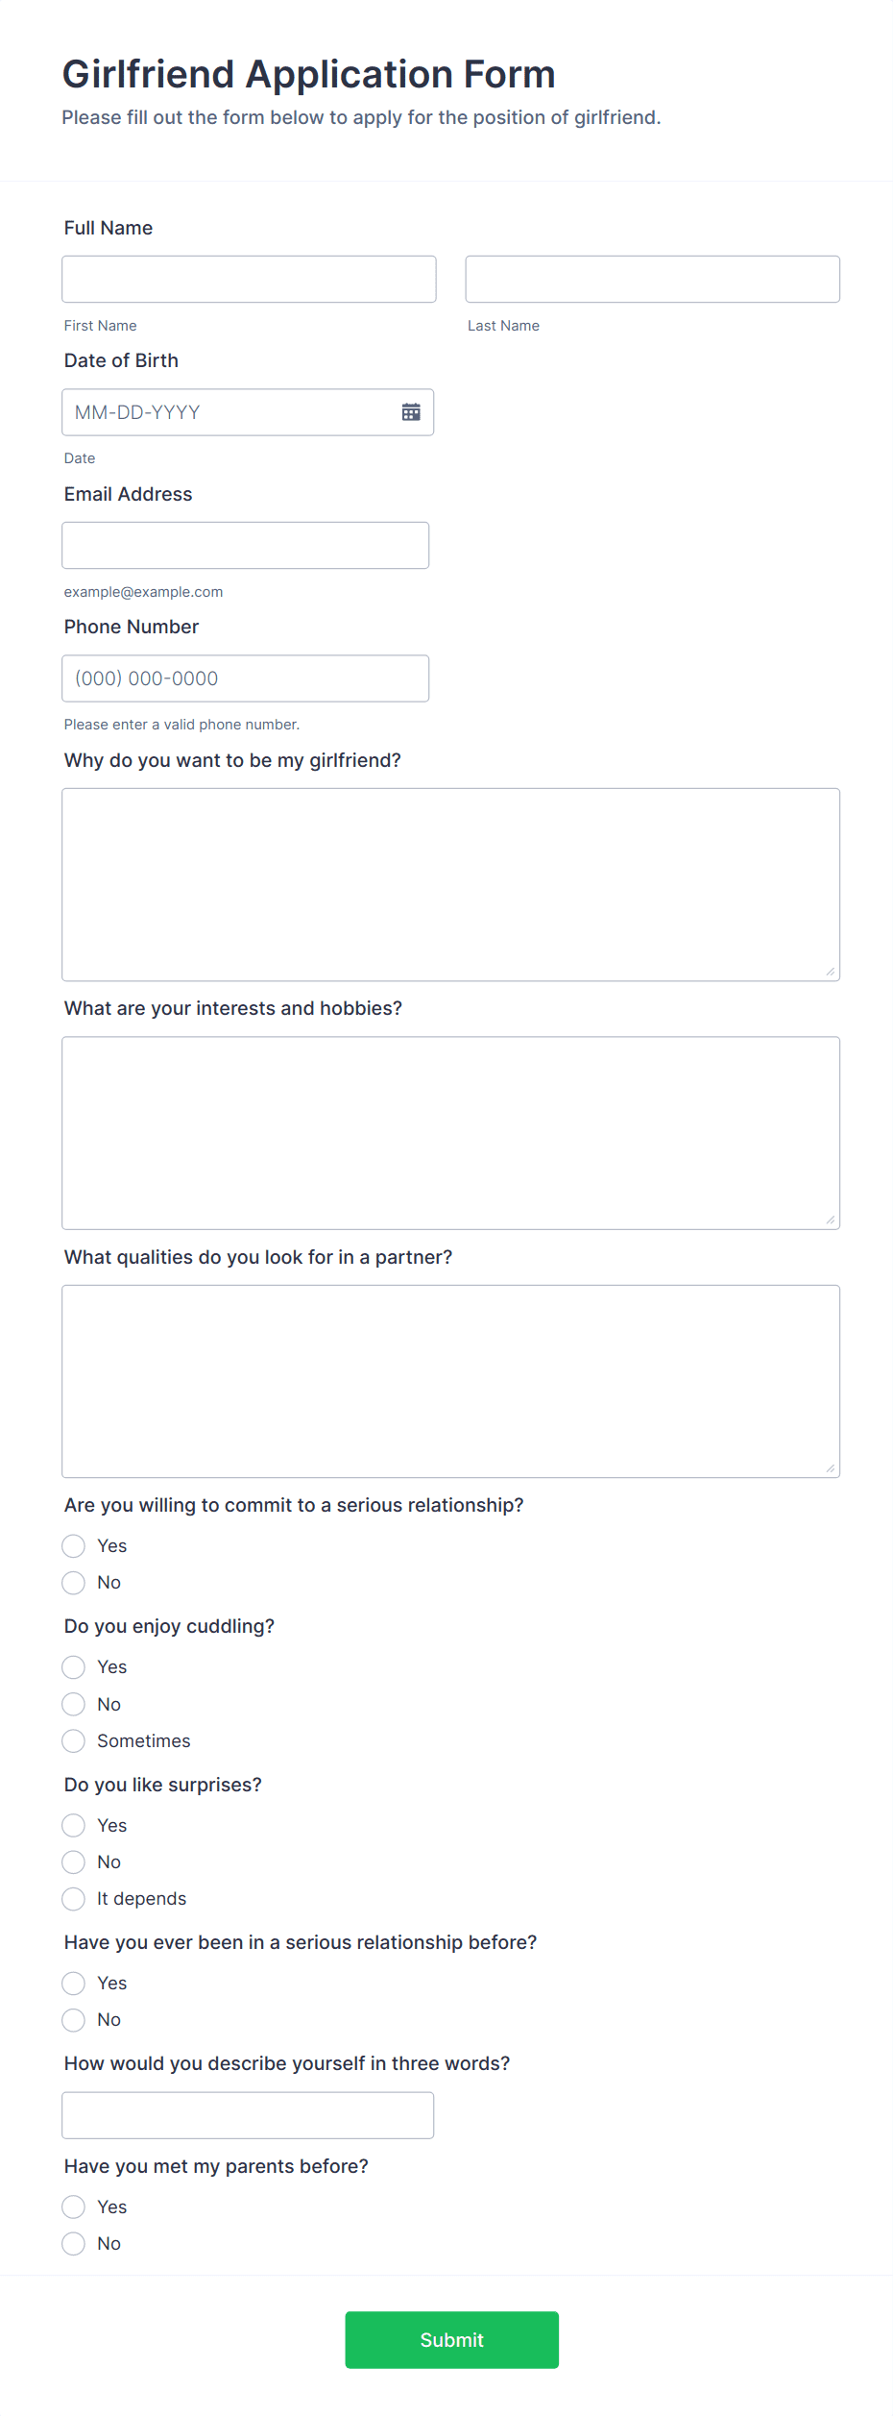This screenshot has height=2416, width=893.
Task: Select No for serious relationship commitment
Action: click(x=73, y=1583)
